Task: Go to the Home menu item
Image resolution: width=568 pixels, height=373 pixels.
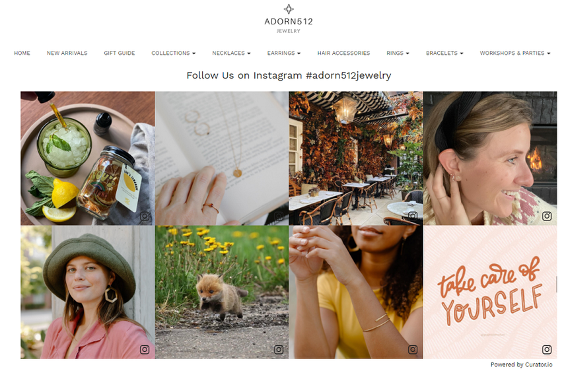Action: [x=22, y=53]
